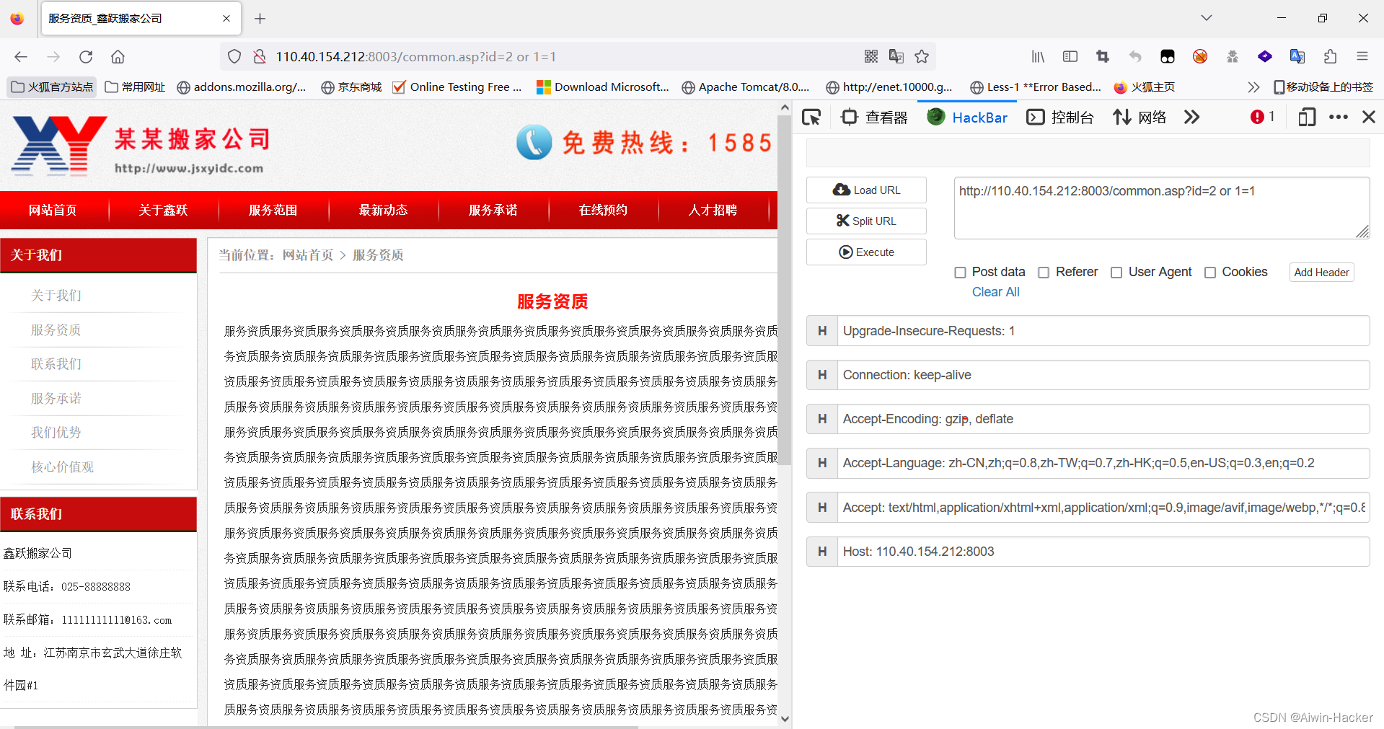Image resolution: width=1384 pixels, height=729 pixels.
Task: Click page horizontal scrollbar
Action: (325, 727)
